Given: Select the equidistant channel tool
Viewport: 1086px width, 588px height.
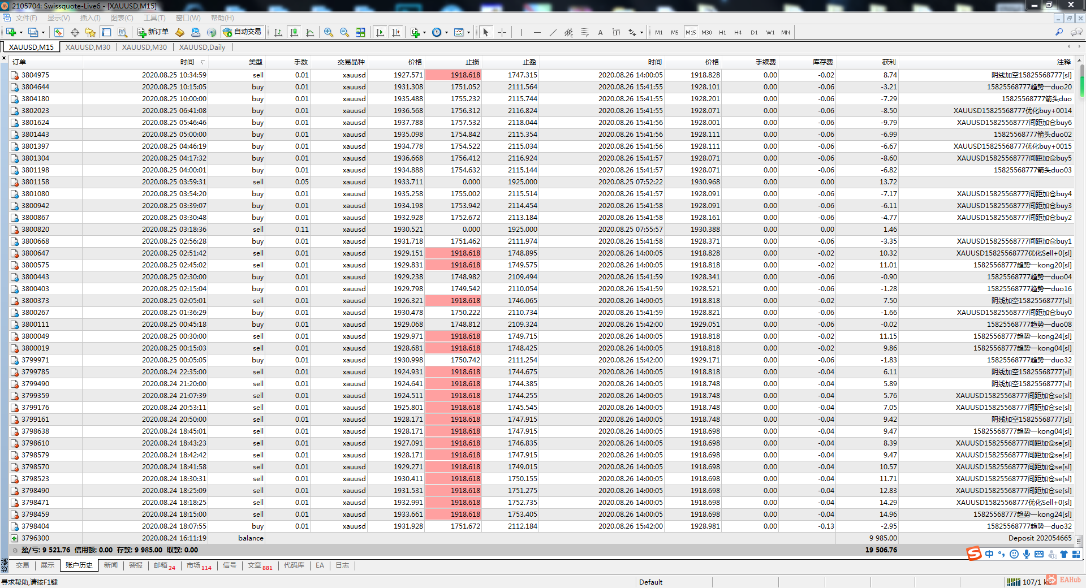Looking at the screenshot, I should (568, 32).
